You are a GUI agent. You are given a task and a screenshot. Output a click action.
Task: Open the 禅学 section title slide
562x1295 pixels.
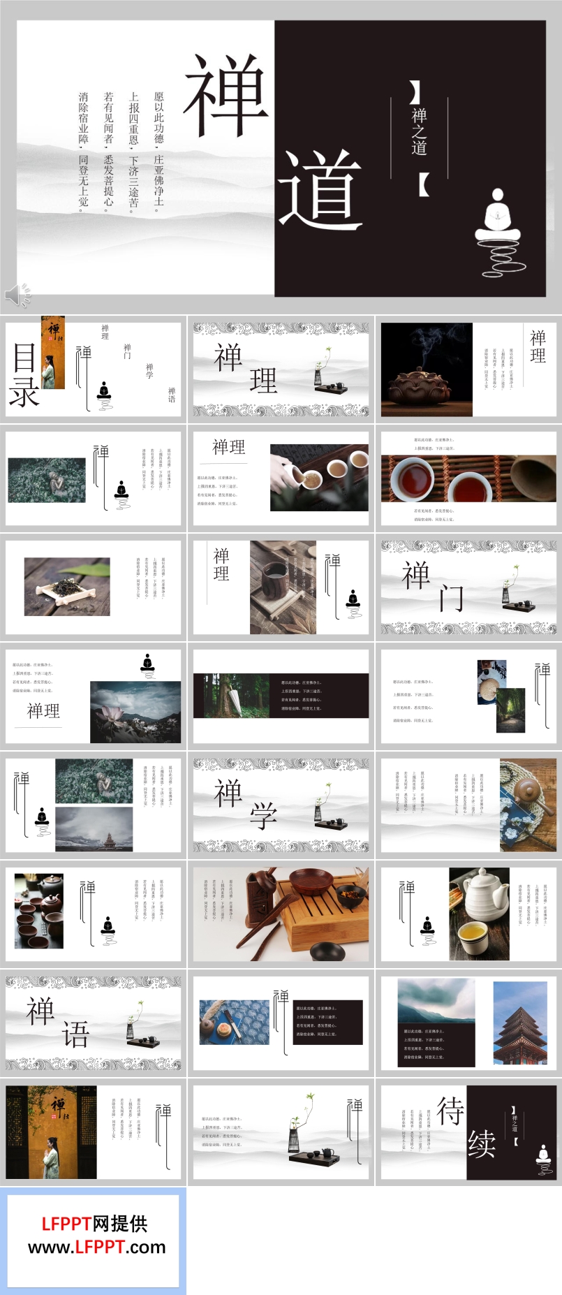click(281, 805)
